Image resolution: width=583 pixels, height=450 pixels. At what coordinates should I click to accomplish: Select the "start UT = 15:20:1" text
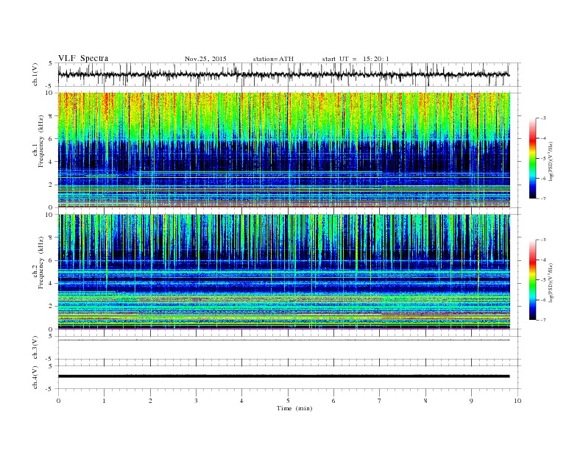point(356,59)
